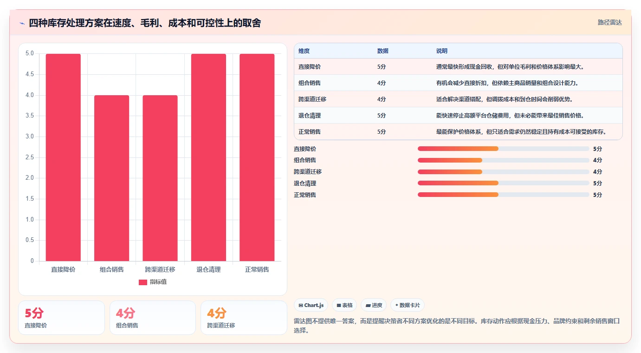
Task: Click the 退仓清理 bar in the chart
Action: pos(208,157)
